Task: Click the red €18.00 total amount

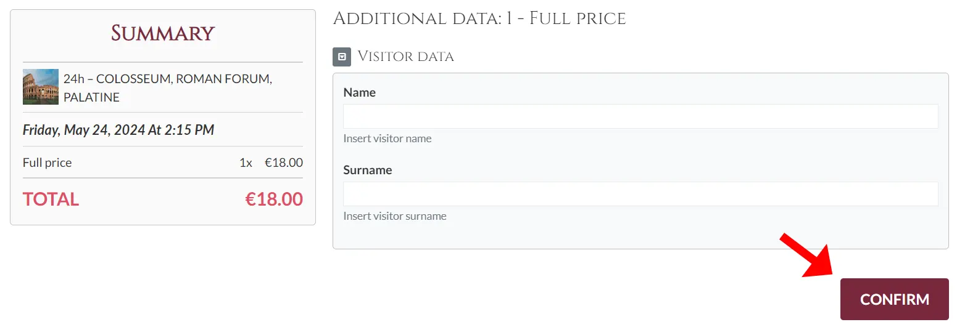Action: click(x=274, y=199)
